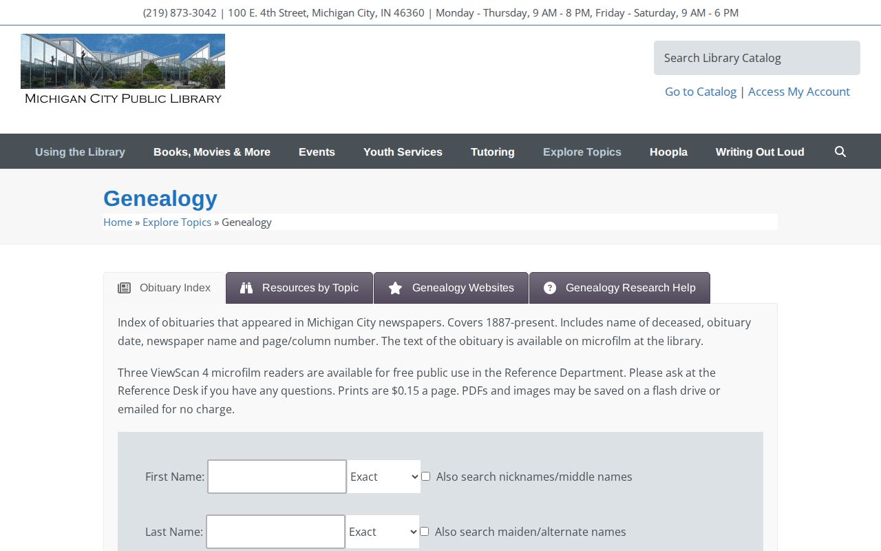Screen dimensions: 881x551
Task: Click the Go to Catalog link
Action: tap(701, 92)
